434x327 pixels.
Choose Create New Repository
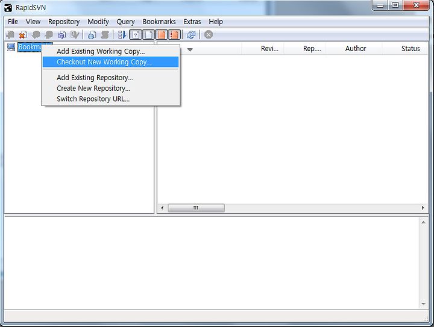pos(110,88)
